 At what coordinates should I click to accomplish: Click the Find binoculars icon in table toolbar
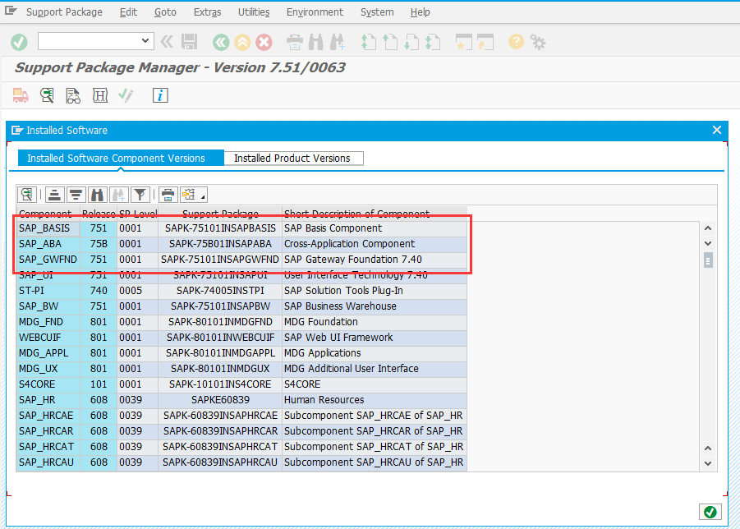[97, 195]
